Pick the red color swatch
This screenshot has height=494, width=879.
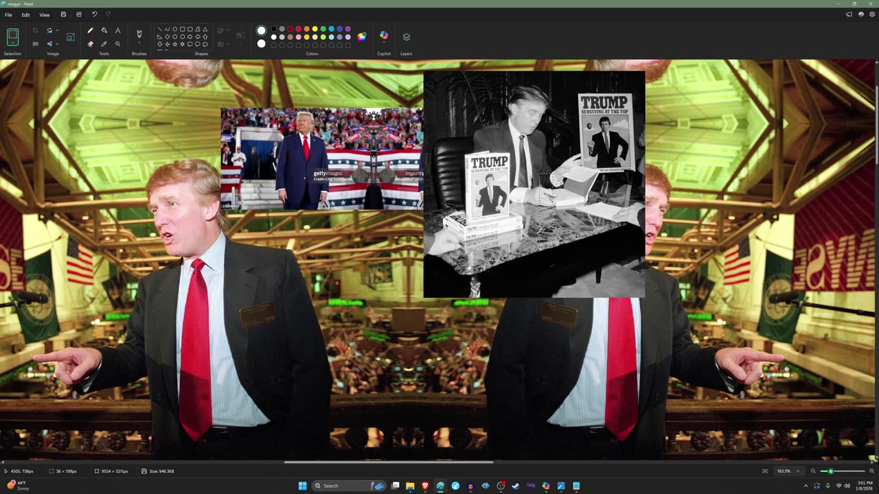298,29
